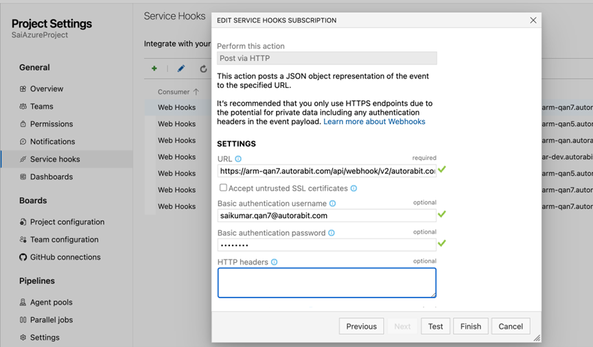Click the HTTP headers text area
Screen dimensions: 593x347
pyautogui.click(x=327, y=283)
